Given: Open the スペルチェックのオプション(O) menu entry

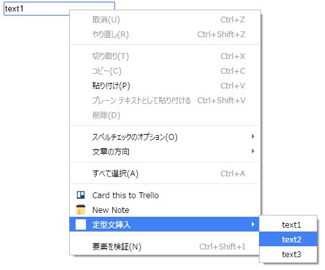Looking at the screenshot, I should coord(165,137).
